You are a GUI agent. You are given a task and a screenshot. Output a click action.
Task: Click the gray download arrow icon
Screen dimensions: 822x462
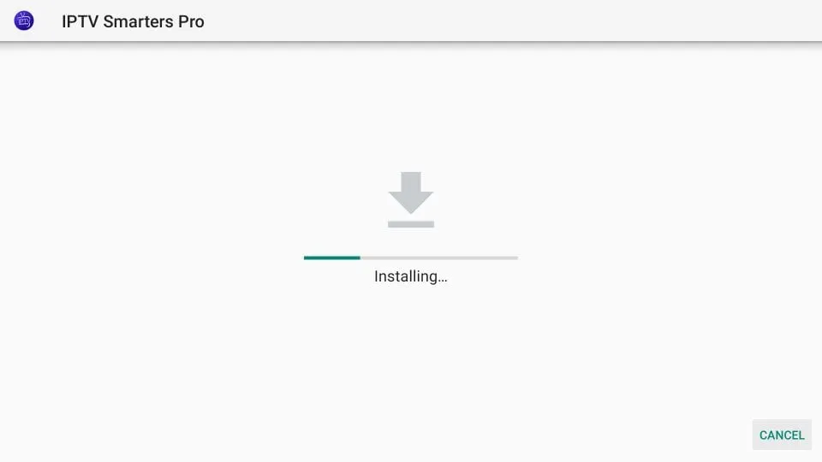click(x=411, y=199)
